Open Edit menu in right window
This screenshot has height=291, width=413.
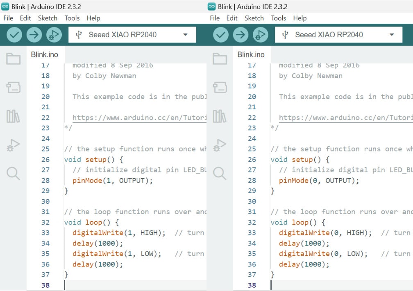click(232, 18)
